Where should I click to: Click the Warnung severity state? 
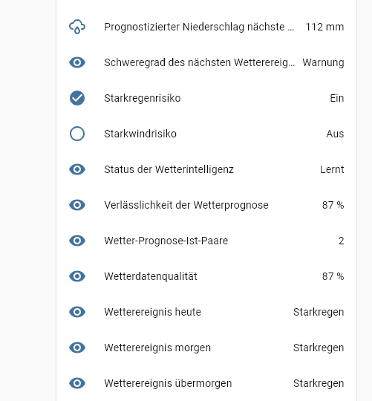(x=323, y=62)
